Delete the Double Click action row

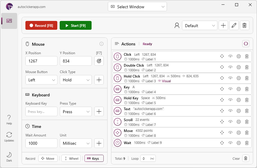(x=247, y=67)
